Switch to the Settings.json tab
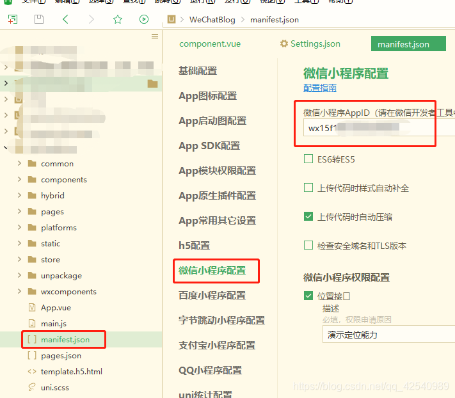The height and width of the screenshot is (398, 455). [x=310, y=44]
